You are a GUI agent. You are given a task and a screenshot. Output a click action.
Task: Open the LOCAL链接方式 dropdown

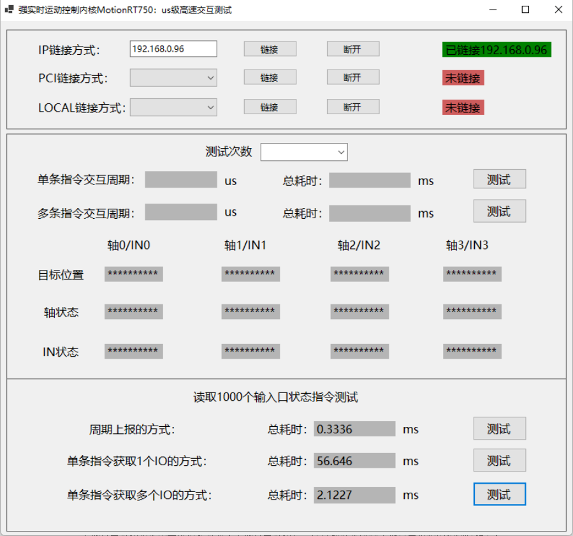coord(173,107)
